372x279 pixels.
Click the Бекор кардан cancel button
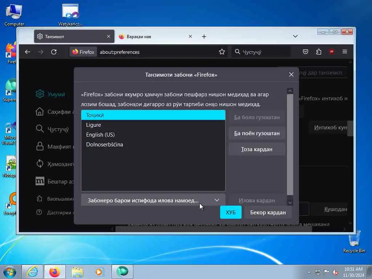(268, 212)
